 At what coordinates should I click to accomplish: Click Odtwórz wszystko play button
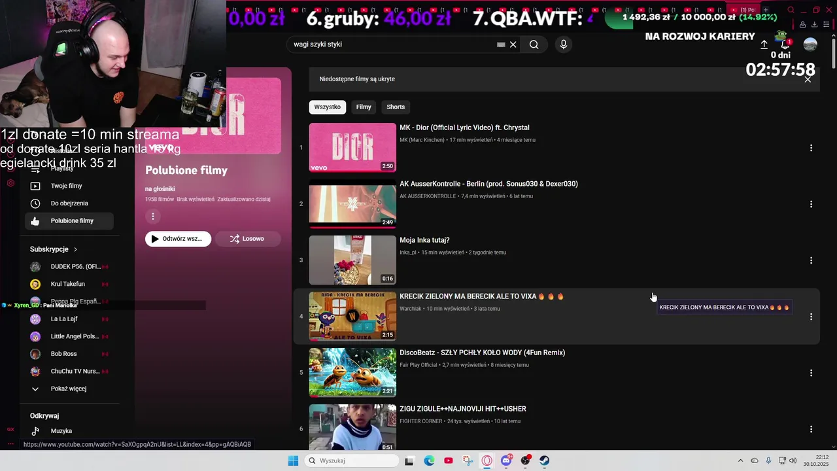pyautogui.click(x=178, y=239)
